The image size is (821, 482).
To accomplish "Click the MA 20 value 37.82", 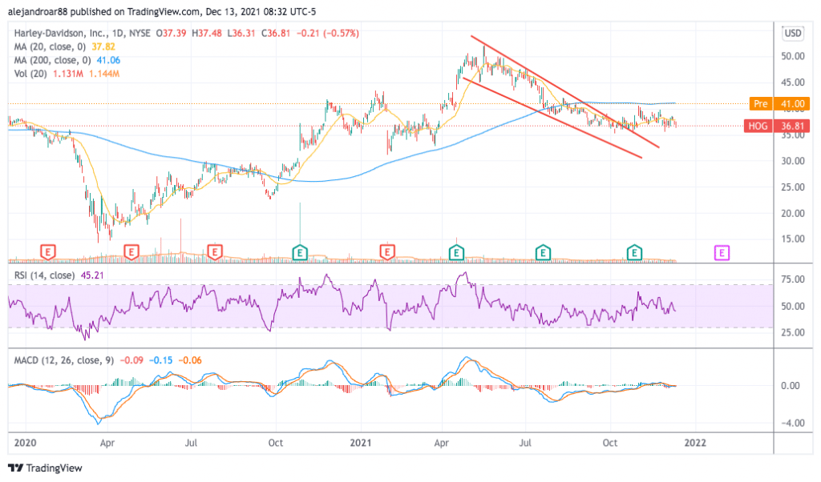I will 103,46.
